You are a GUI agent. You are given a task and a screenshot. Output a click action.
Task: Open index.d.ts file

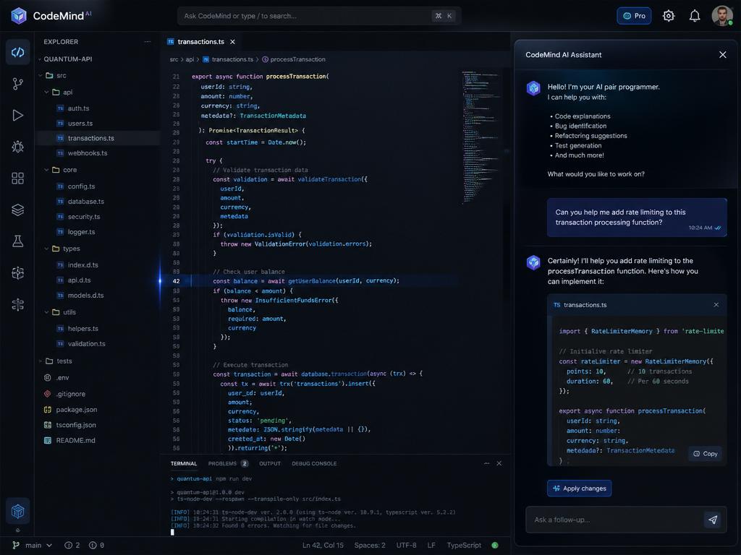click(82, 265)
